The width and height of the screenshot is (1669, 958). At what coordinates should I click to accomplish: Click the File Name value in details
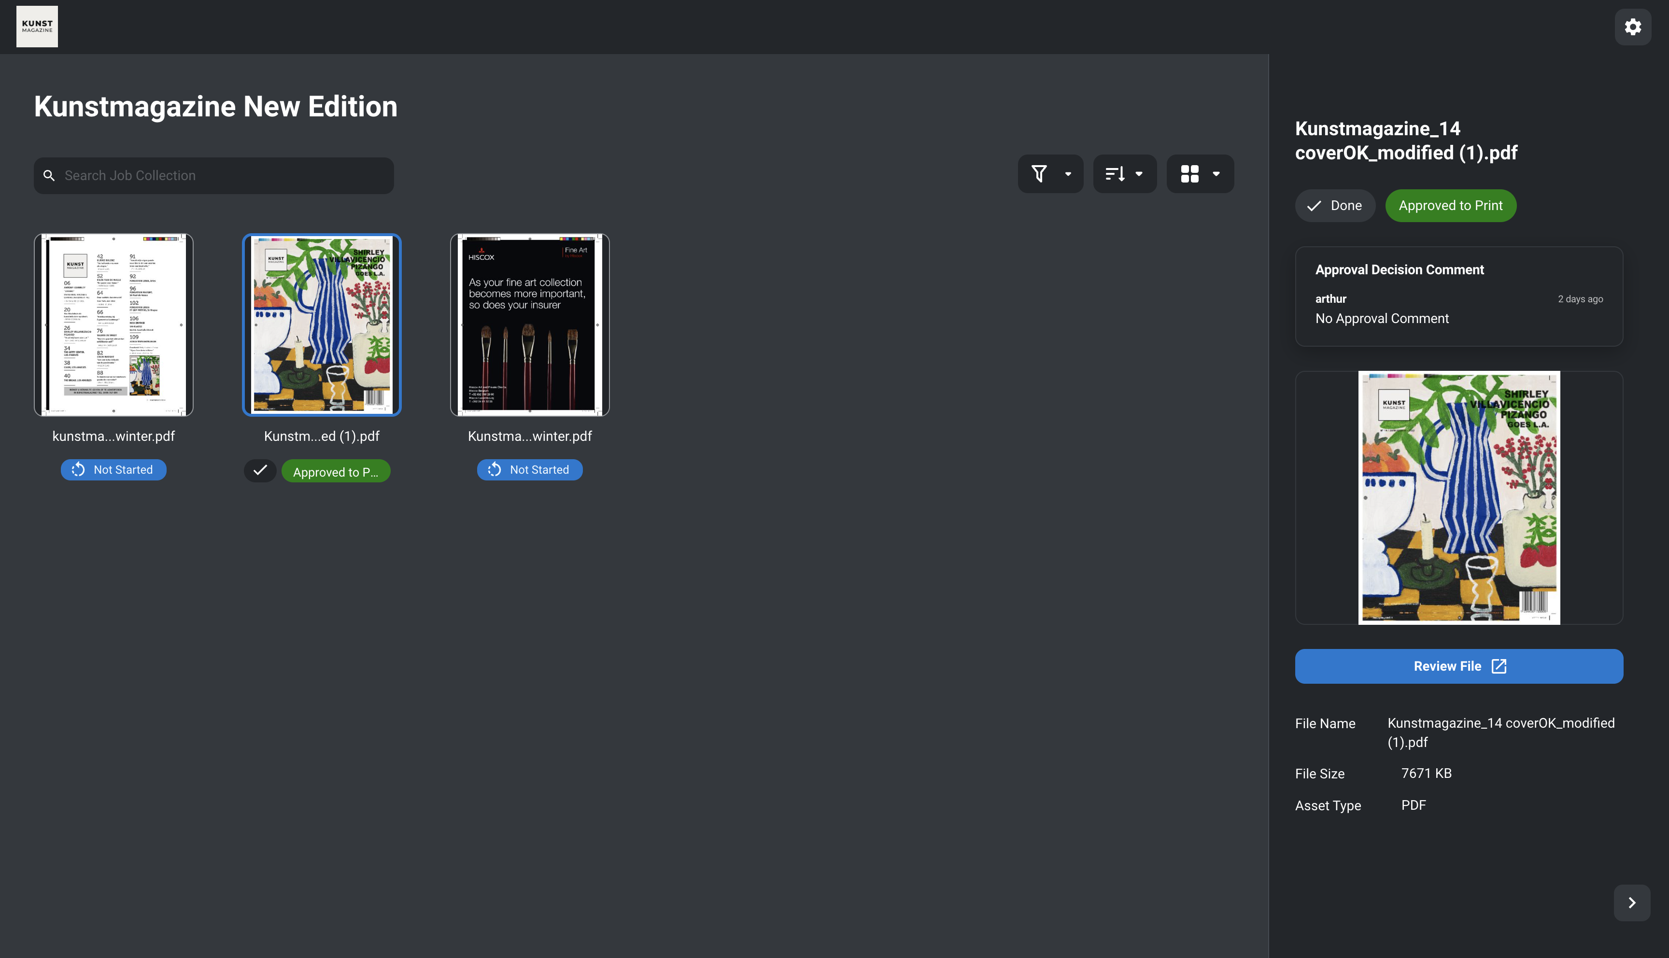[1500, 733]
